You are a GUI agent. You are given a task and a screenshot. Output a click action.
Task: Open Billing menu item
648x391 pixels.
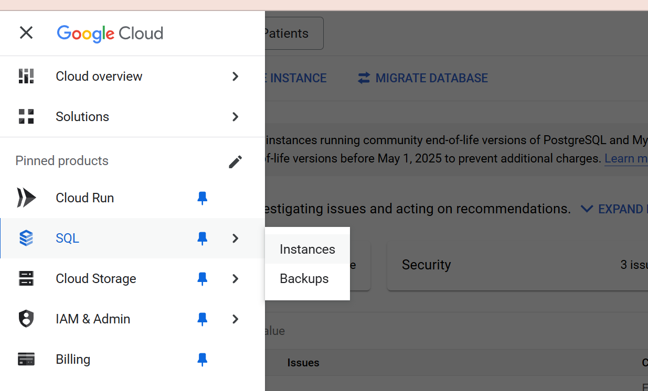click(132, 359)
